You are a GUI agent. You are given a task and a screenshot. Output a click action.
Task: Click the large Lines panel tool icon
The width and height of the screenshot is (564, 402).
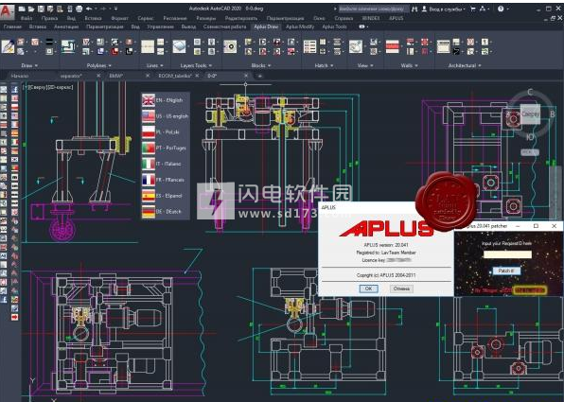[148, 46]
